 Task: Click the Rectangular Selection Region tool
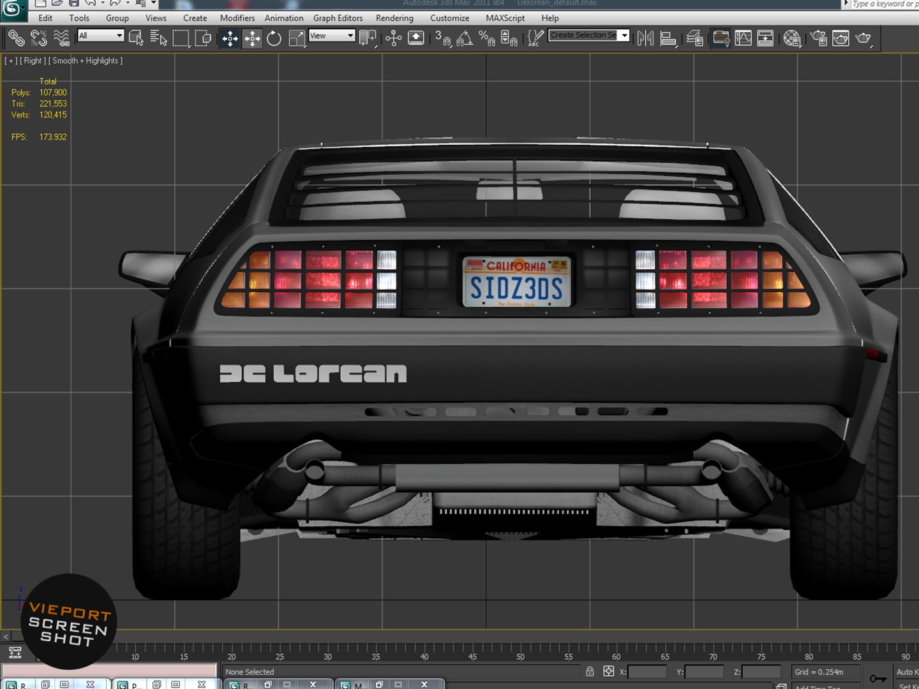coord(181,38)
